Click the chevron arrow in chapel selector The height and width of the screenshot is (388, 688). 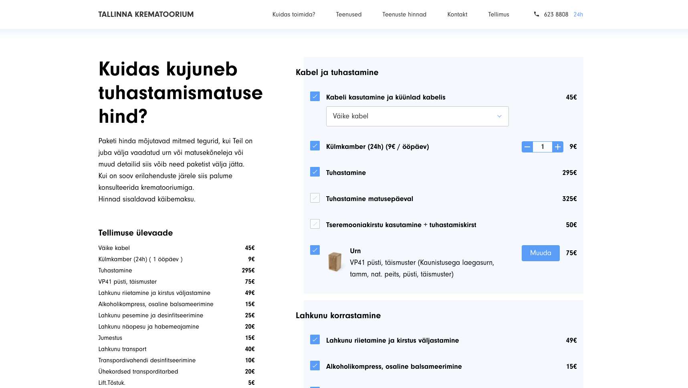pyautogui.click(x=499, y=116)
